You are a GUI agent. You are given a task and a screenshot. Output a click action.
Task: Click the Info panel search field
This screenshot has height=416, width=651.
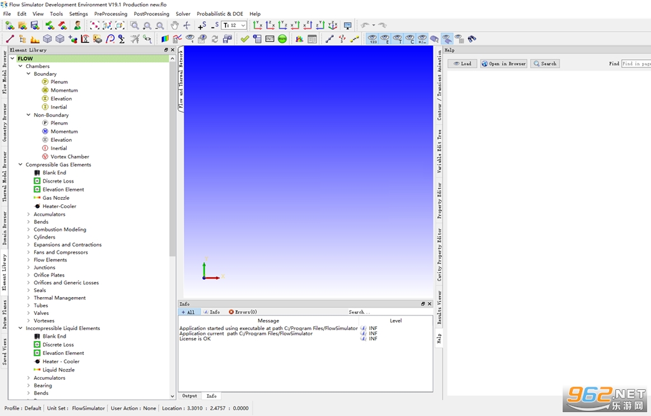click(x=390, y=312)
